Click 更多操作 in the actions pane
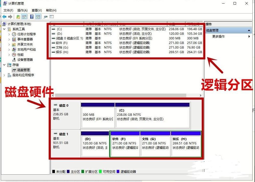The height and width of the screenshot is (182, 255). [218, 37]
